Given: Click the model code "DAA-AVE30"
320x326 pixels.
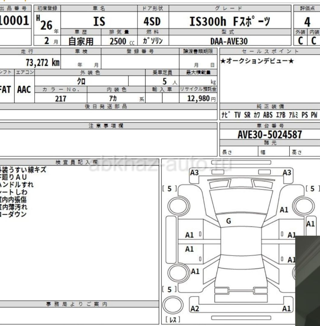Looking at the screenshot, I should point(229,41).
